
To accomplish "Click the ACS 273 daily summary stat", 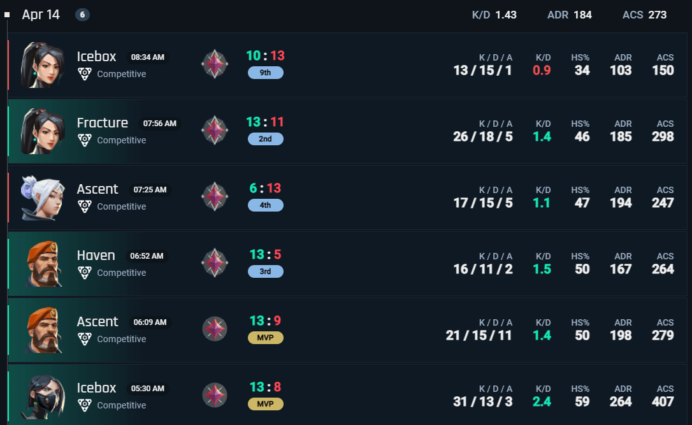I will click(644, 15).
